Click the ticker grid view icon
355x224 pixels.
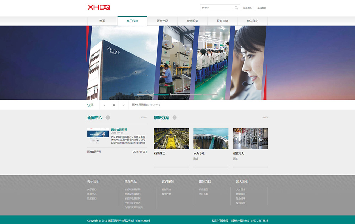(x=114, y=105)
